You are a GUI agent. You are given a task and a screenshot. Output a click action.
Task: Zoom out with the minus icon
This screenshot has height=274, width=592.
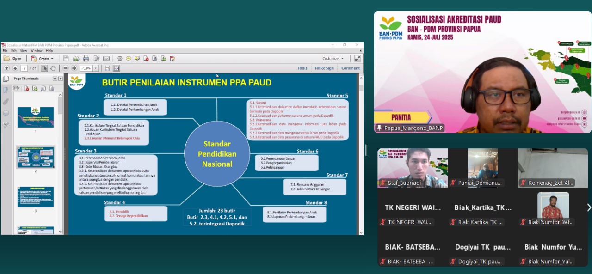click(66, 68)
